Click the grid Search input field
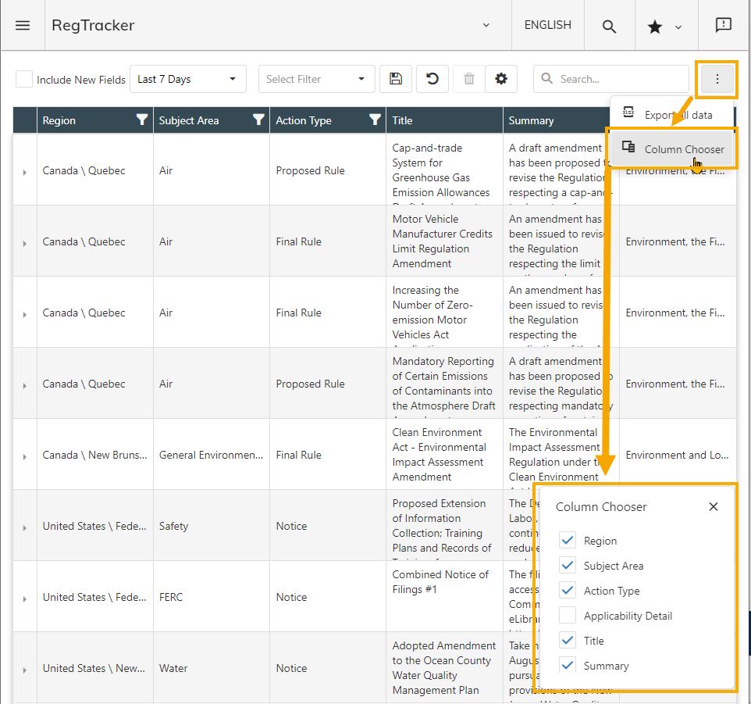This screenshot has width=751, height=704. (x=610, y=79)
